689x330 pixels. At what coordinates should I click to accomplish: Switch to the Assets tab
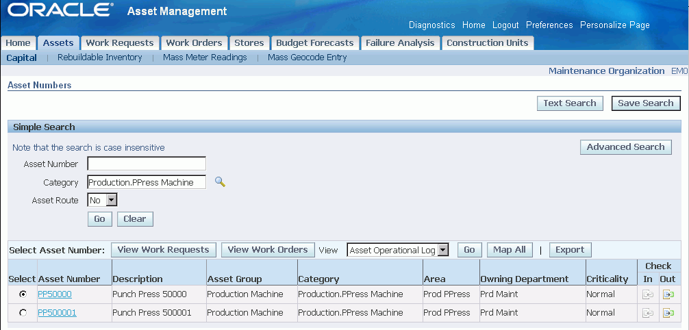tap(58, 43)
